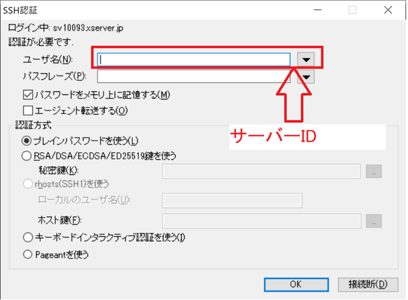Click the ホスト鍵 file path field
The width and height of the screenshot is (408, 300).
262,221
